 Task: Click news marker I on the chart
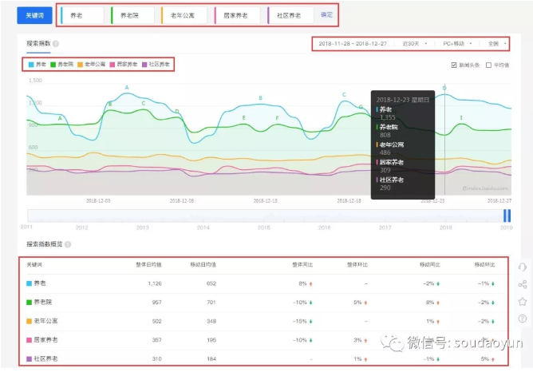[460, 118]
